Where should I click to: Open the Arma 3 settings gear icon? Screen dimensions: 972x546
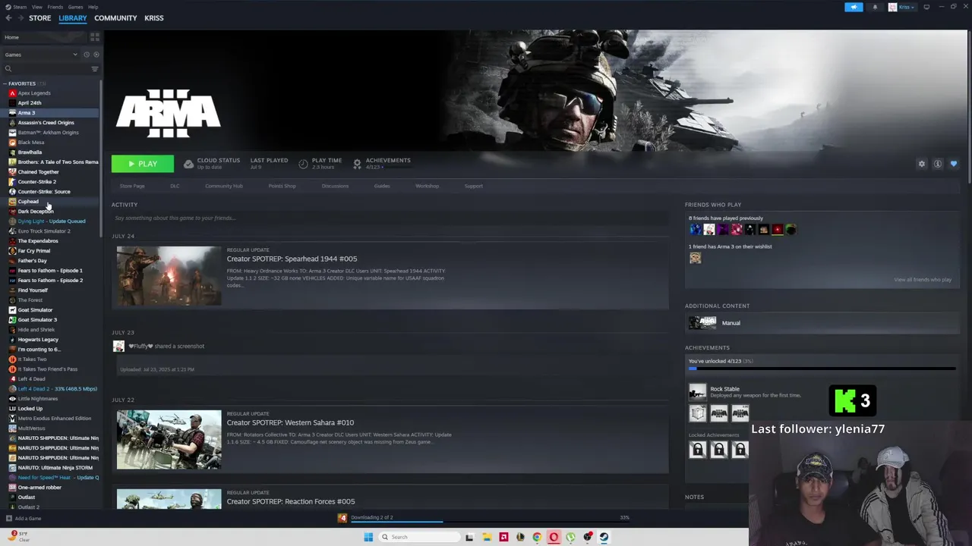point(922,164)
